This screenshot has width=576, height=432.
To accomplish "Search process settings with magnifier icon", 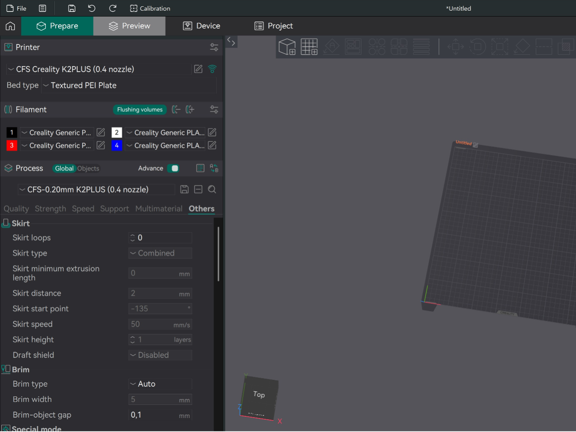I will click(212, 189).
